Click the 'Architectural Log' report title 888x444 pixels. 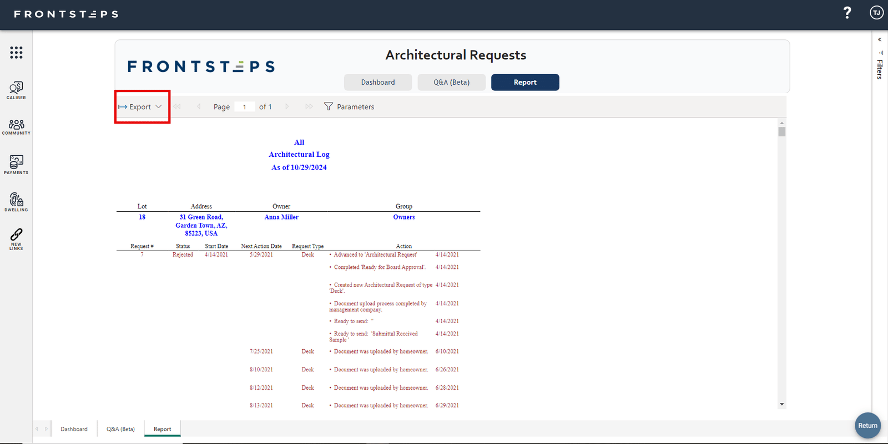(299, 155)
